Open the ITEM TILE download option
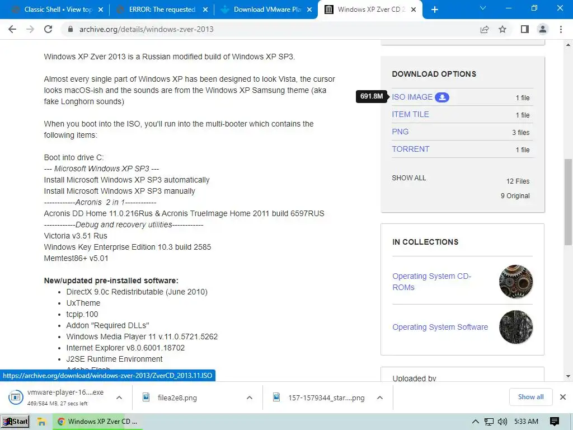Screen dimensions: 573x430 coord(410,114)
